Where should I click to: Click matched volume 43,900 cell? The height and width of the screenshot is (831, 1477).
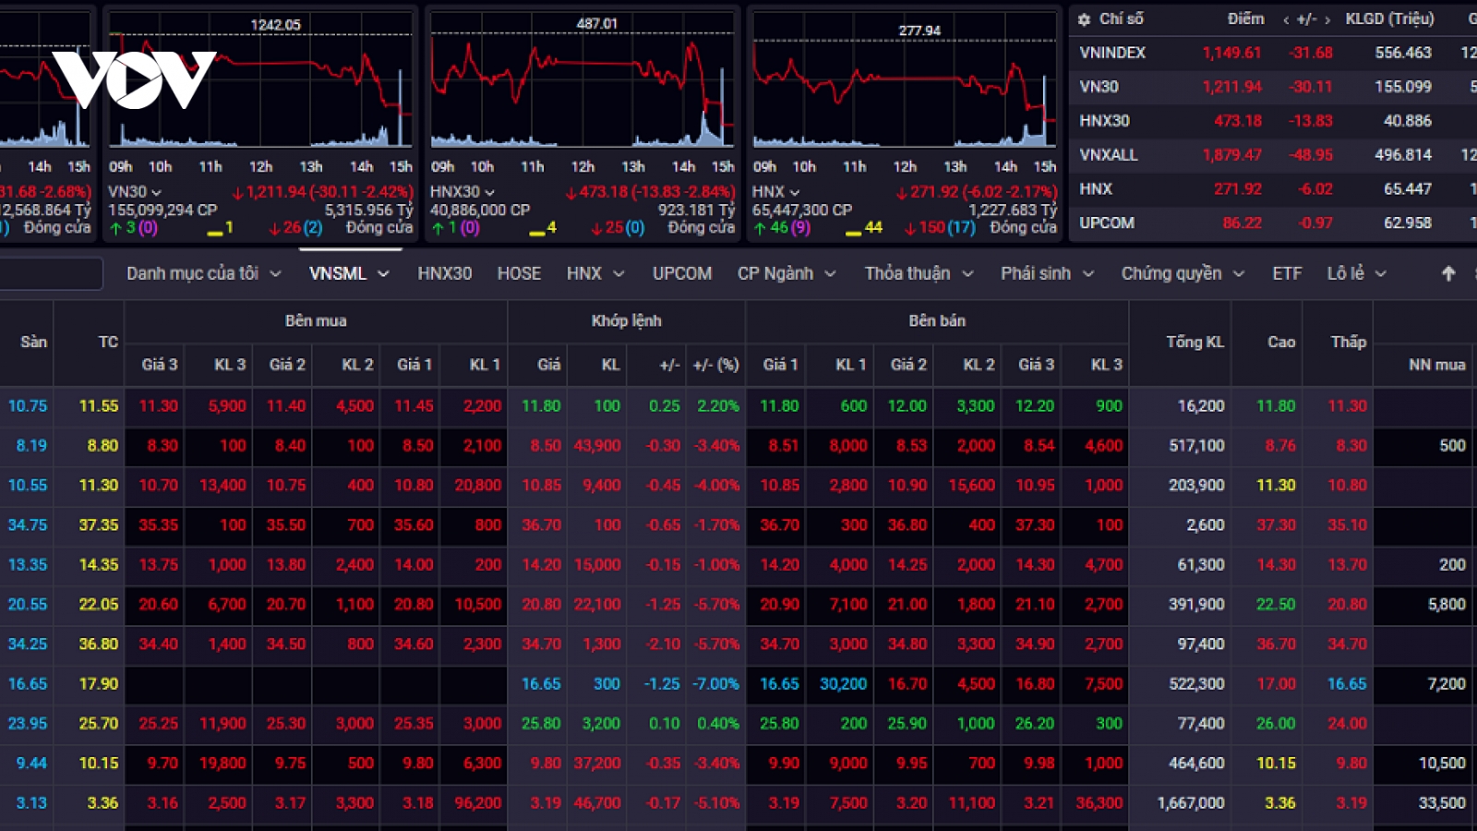click(x=597, y=446)
